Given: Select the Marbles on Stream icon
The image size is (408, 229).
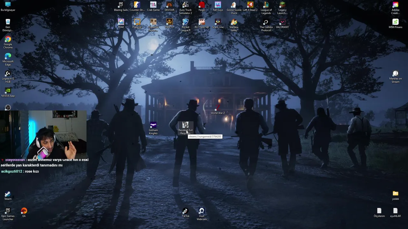Looking at the screenshot, I should pos(396,77).
